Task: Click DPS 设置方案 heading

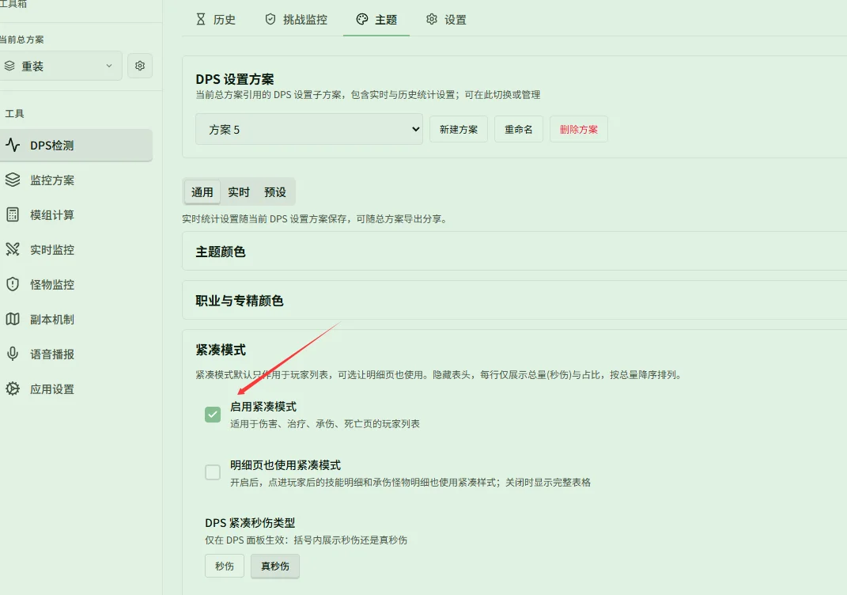Action: click(x=234, y=79)
